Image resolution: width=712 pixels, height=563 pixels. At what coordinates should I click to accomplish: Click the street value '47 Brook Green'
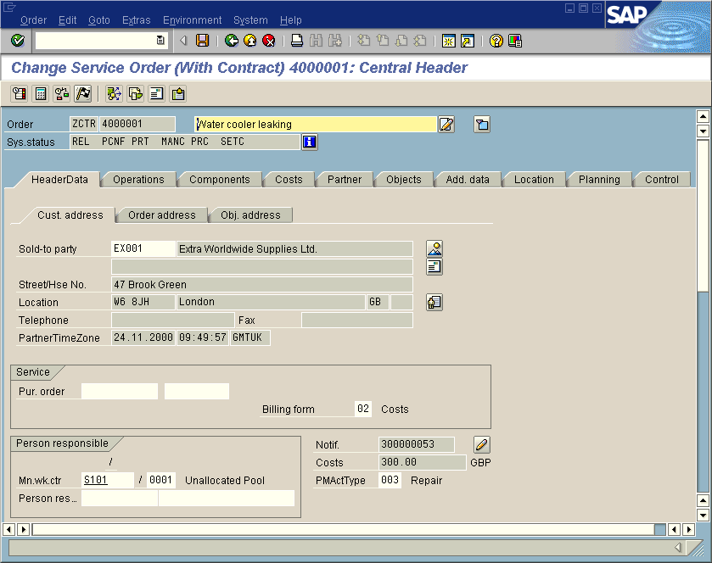(262, 284)
